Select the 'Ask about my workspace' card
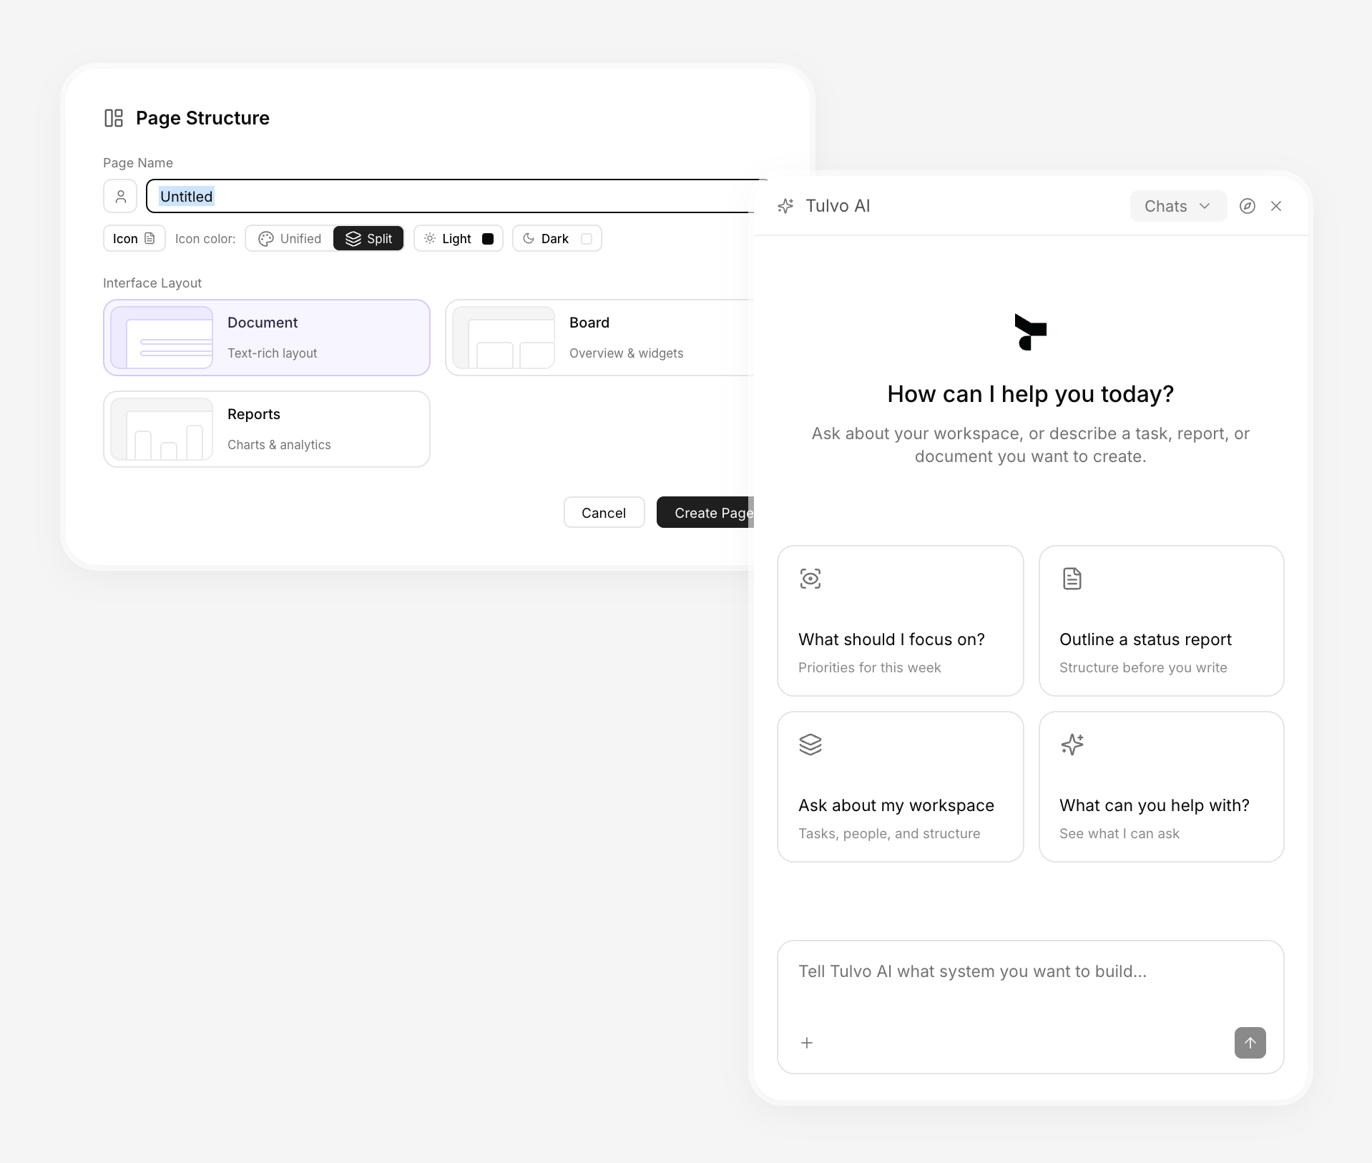Image resolution: width=1372 pixels, height=1163 pixels. coord(900,787)
